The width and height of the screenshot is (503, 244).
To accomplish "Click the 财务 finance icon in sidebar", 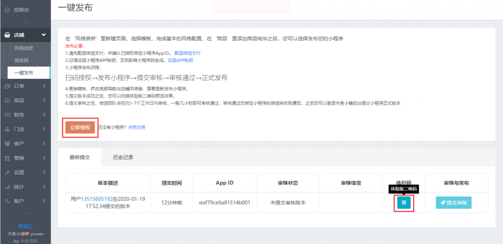I will pyautogui.click(x=7, y=115).
